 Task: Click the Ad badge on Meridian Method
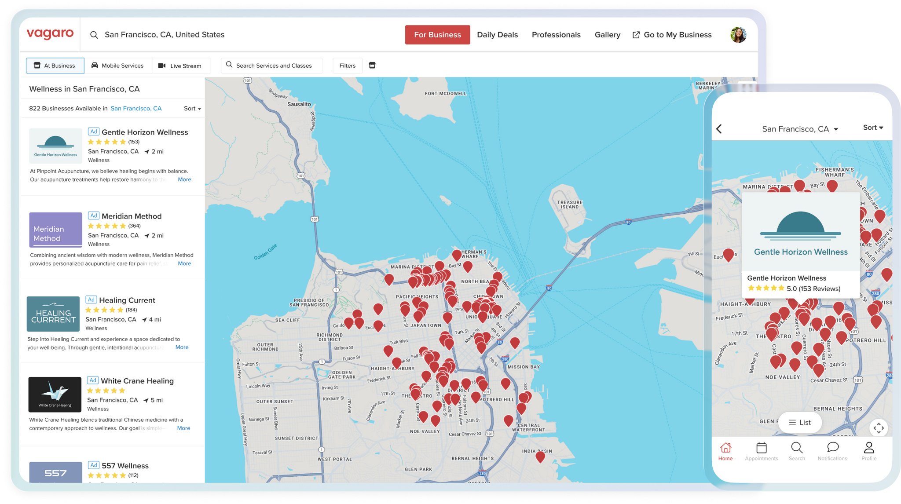pyautogui.click(x=93, y=215)
